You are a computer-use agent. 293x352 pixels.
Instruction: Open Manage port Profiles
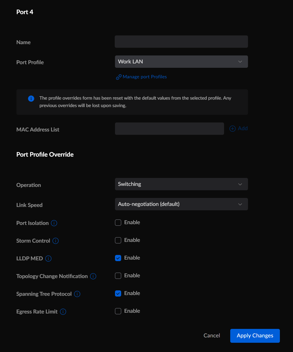point(145,77)
